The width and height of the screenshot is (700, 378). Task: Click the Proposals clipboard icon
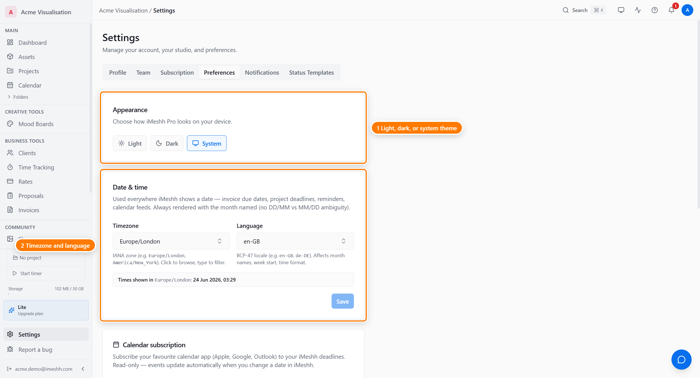click(10, 195)
